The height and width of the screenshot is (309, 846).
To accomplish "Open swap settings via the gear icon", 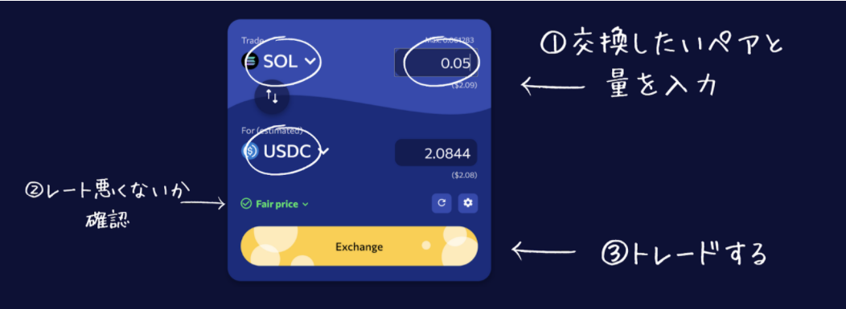I will 468,203.
